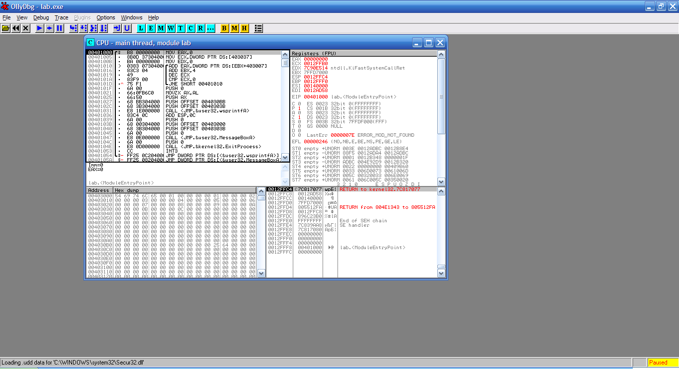Screen dimensions: 679x369
Task: Open the Debug menu
Action: click(41, 17)
